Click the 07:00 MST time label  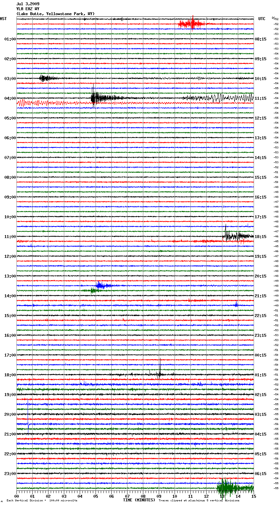(x=10, y=158)
